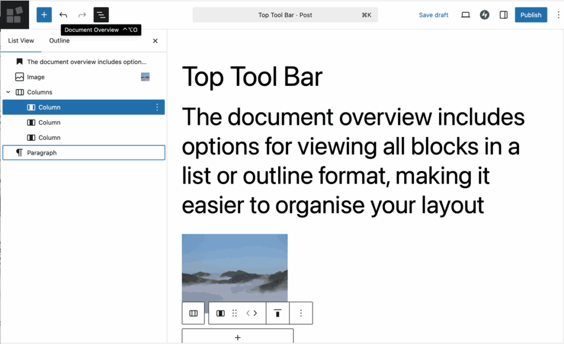
Task: Open the Jetpack icon near Publish
Action: 484,15
